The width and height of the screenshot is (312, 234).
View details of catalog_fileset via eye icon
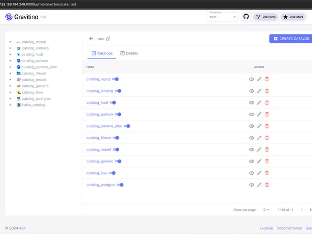point(252,138)
